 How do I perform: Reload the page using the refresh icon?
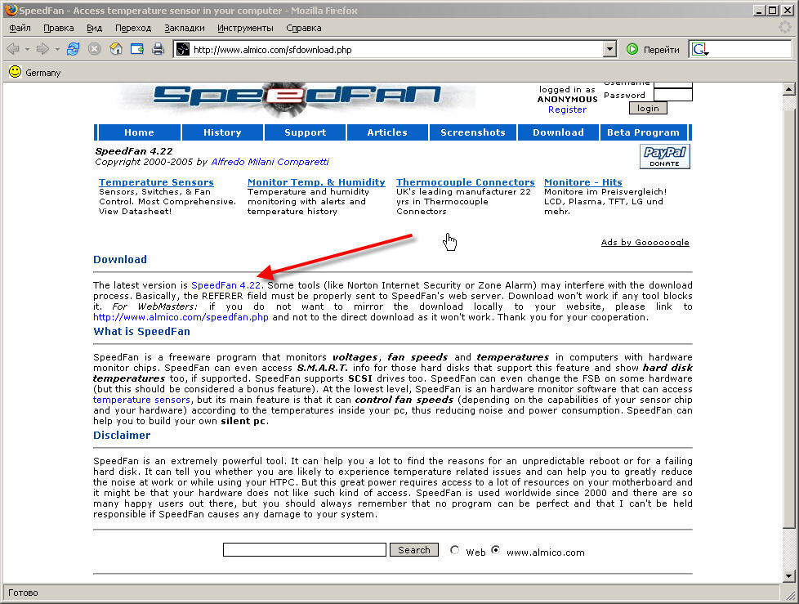click(x=74, y=49)
